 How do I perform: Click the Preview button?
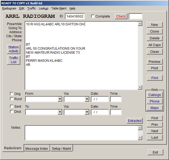point(155,62)
